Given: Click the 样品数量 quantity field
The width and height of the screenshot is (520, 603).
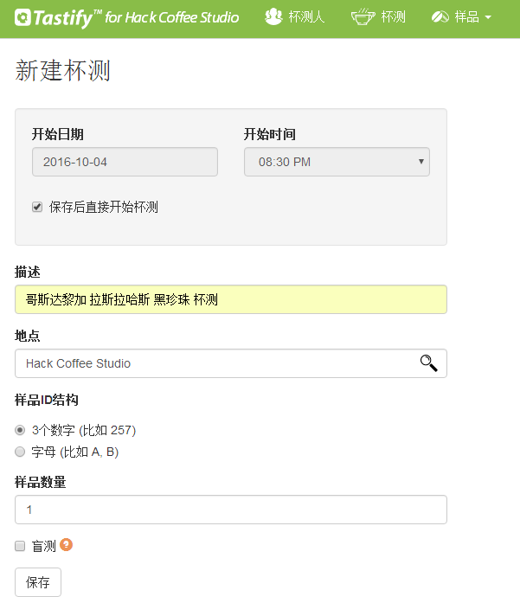Looking at the screenshot, I should pyautogui.click(x=231, y=510).
